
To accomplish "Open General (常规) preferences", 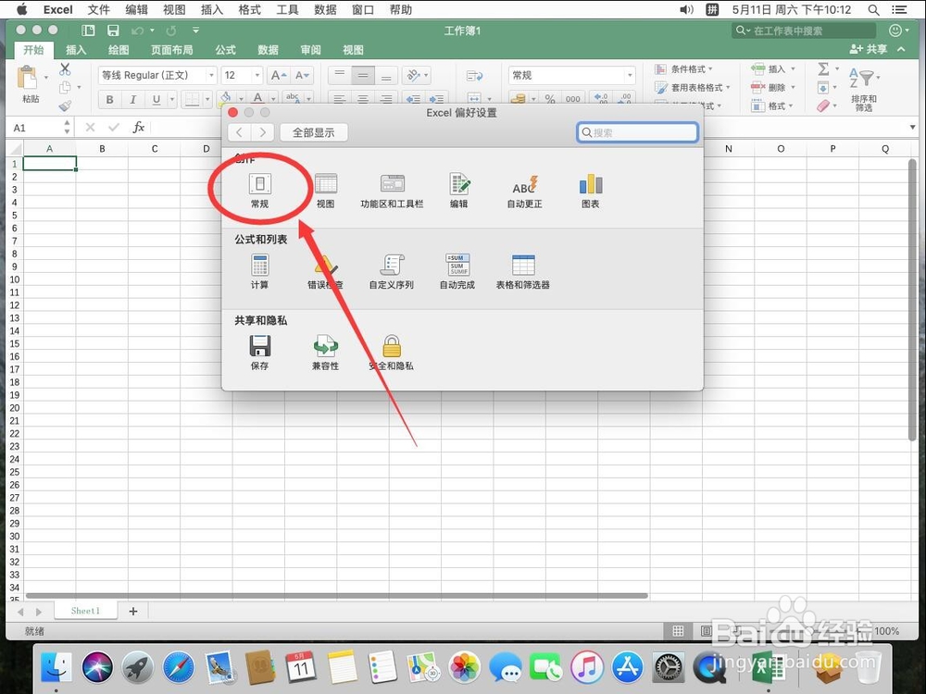I will tap(260, 191).
